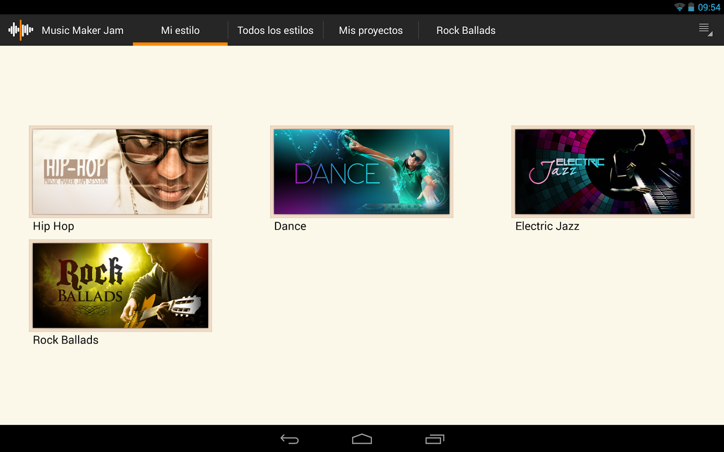Open the Dance style thumbnail
The height and width of the screenshot is (452, 724).
[362, 172]
